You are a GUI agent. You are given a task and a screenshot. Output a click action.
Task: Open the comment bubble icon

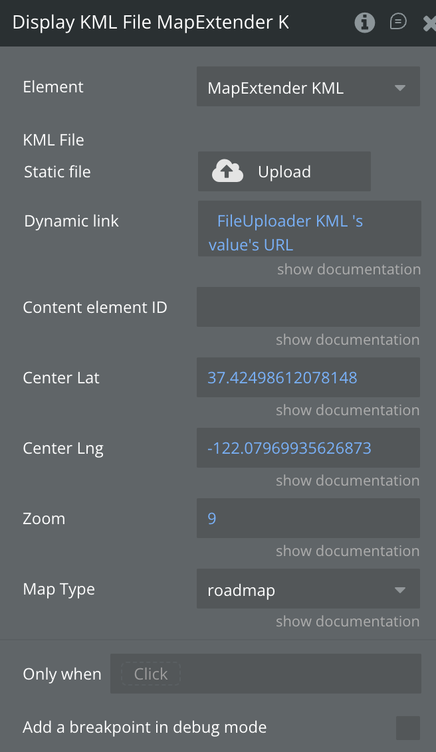398,23
